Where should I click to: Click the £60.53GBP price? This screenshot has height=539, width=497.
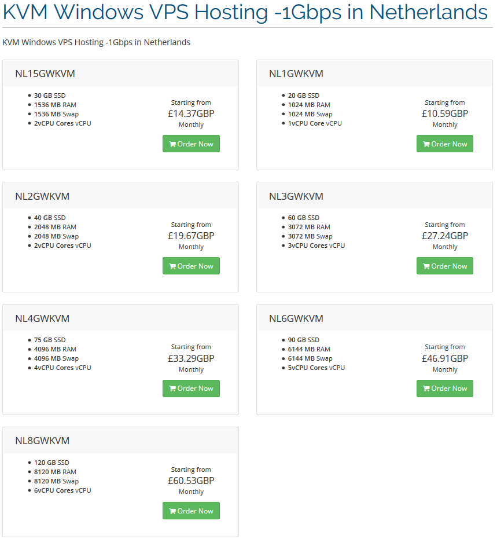click(x=191, y=481)
